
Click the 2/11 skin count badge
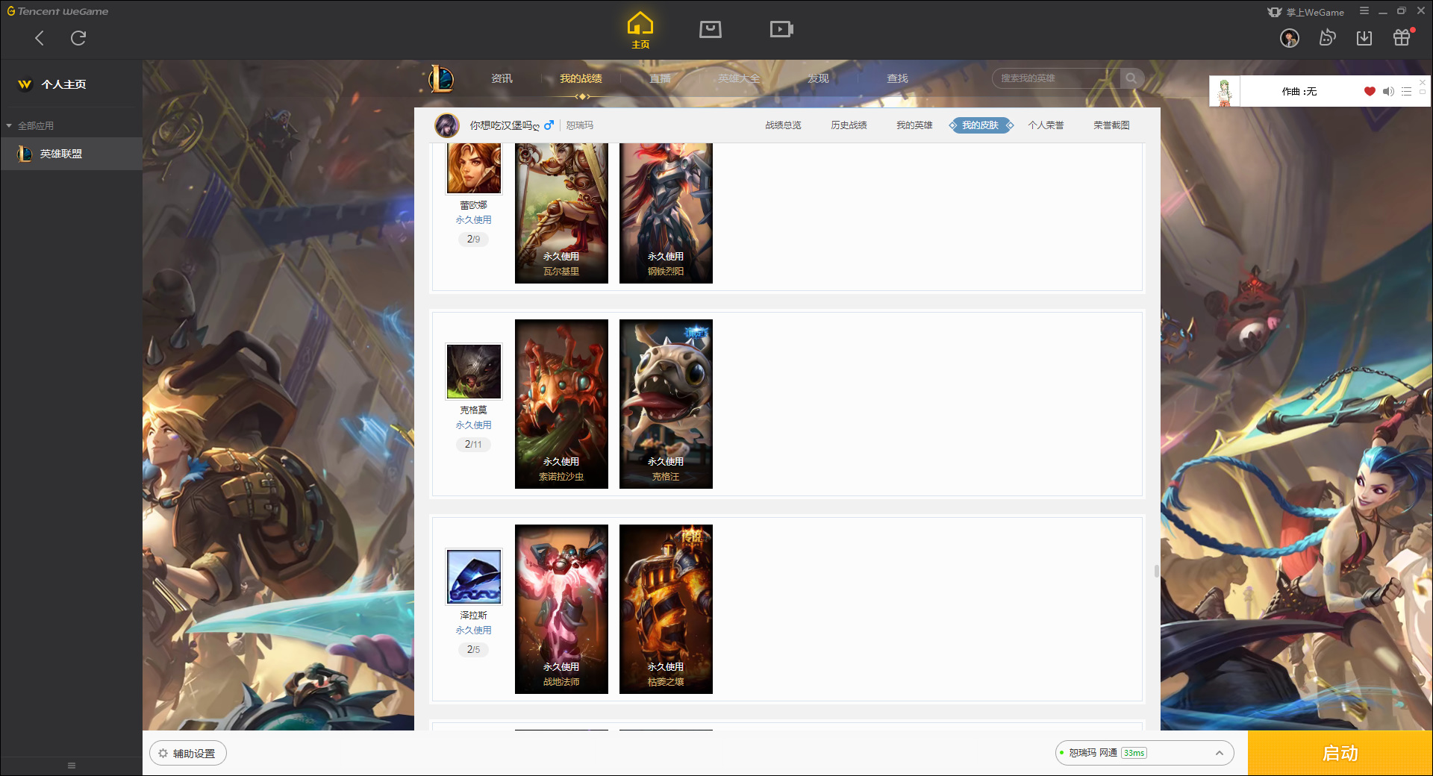473,445
